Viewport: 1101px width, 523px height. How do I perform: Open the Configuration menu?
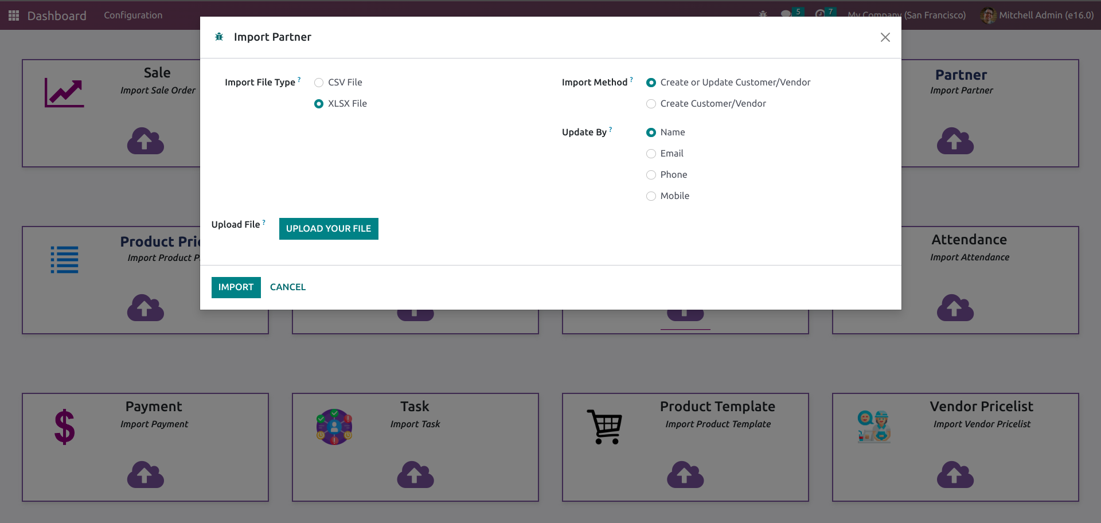133,15
